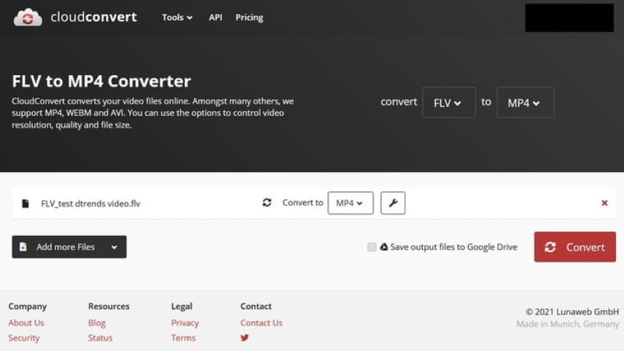Open the About Us link
Screen dimensions: 624x351
(x=26, y=323)
